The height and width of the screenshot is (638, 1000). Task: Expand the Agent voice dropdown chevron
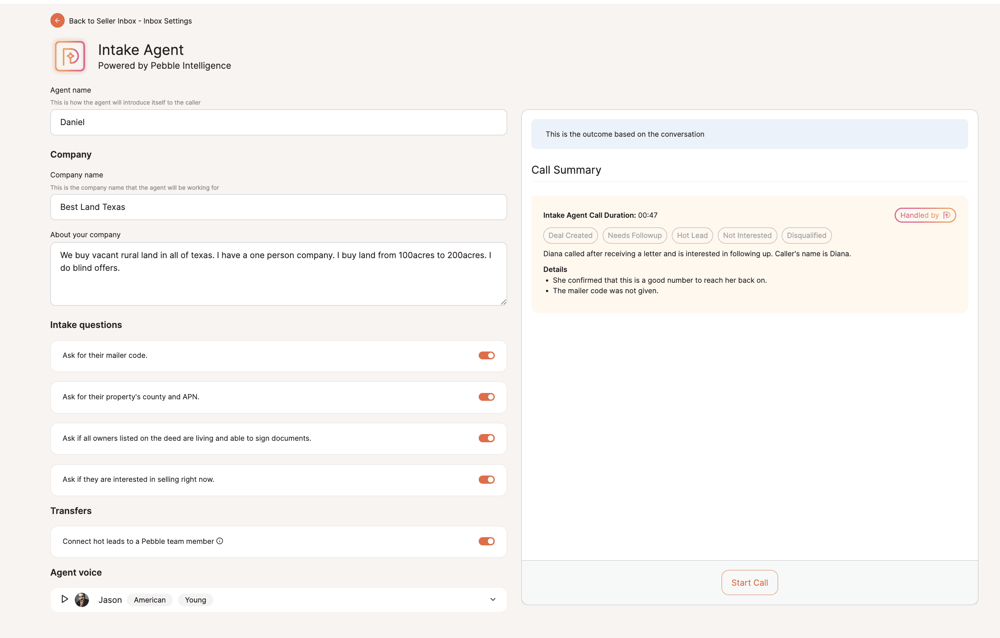(x=493, y=600)
